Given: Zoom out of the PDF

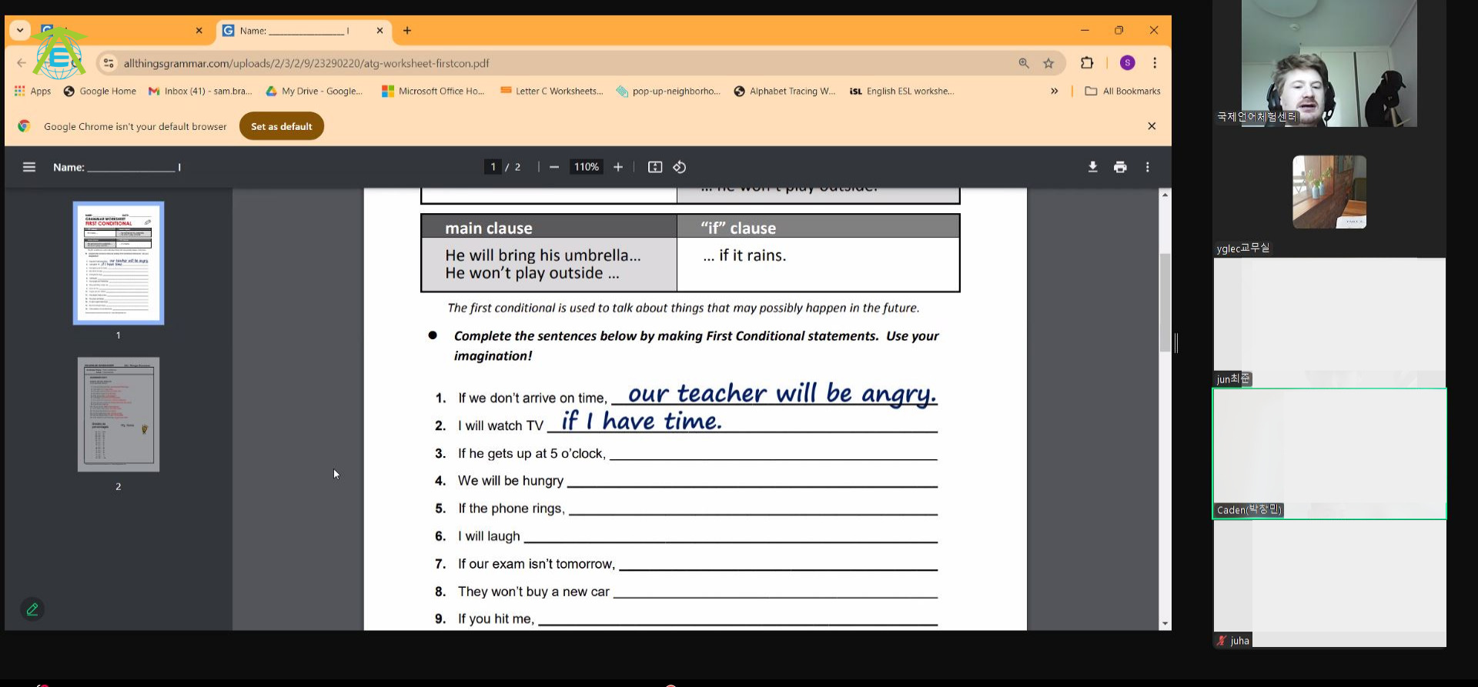Looking at the screenshot, I should [553, 167].
